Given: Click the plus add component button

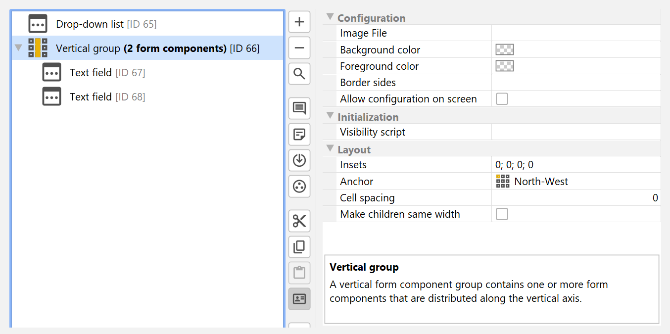Looking at the screenshot, I should point(299,22).
